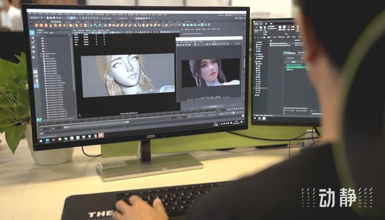Click the X-shaped icon ending the teal shelf icons
Image resolution: width=385 pixels, height=220 pixels.
pos(209,25)
